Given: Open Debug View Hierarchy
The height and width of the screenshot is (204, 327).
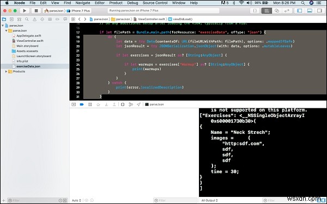Looking at the screenshot, I should 123,104.
